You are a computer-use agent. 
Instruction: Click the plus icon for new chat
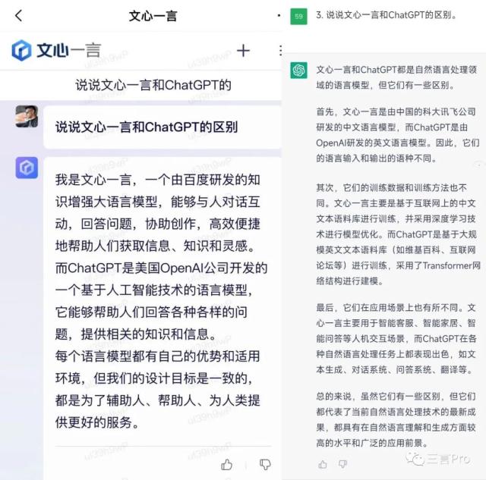(243, 51)
